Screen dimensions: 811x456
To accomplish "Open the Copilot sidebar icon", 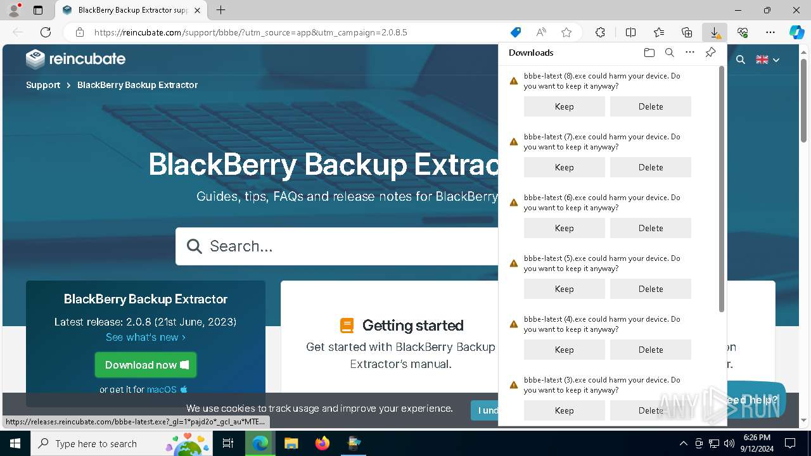I will pos(796,32).
